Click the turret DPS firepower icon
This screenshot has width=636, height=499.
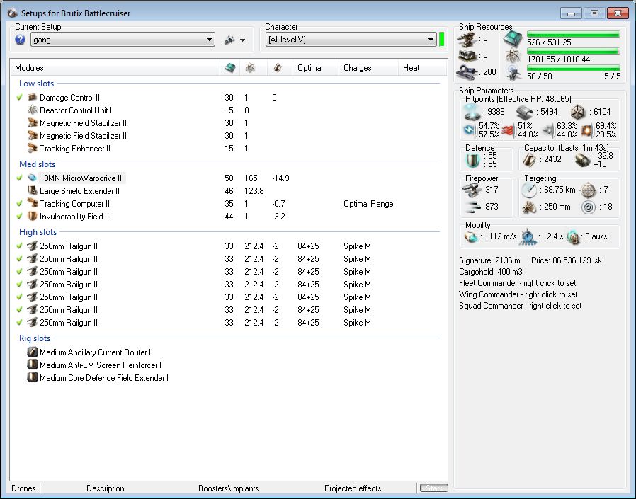(471, 189)
